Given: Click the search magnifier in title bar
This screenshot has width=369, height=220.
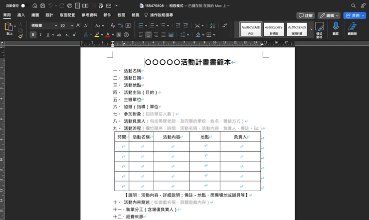Looking at the screenshot, I should click(x=353, y=5).
